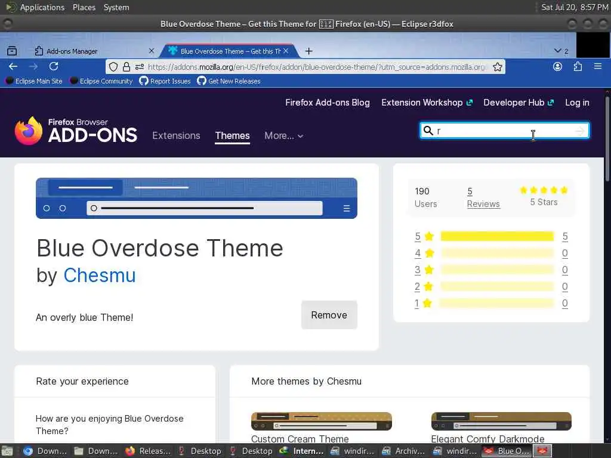Click the 1-star rating bar

pos(497,304)
